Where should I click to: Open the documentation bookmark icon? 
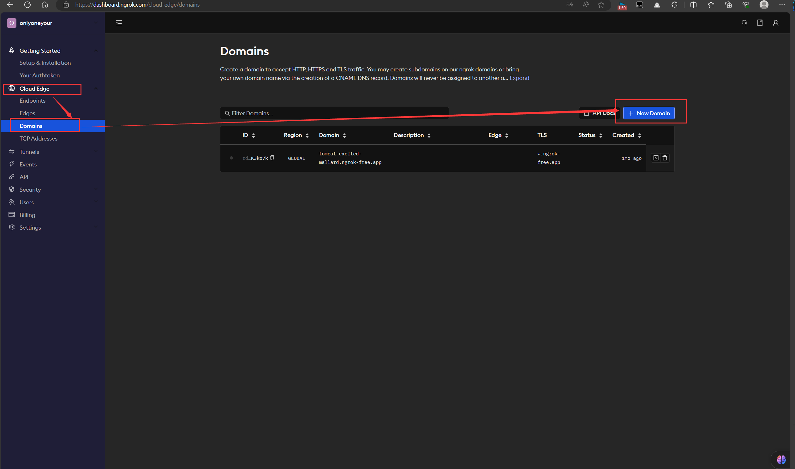[760, 23]
